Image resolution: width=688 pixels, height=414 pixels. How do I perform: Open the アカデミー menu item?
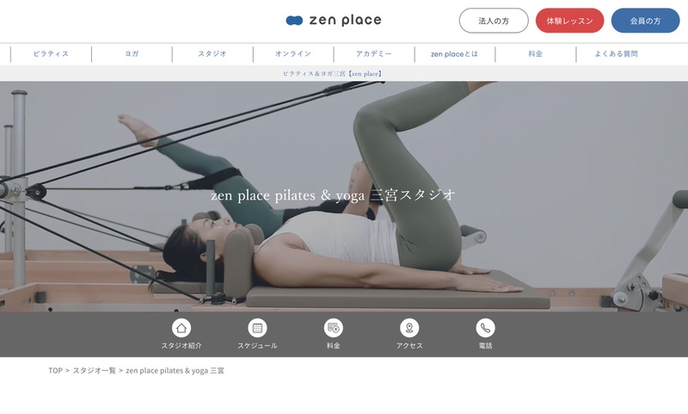point(374,53)
